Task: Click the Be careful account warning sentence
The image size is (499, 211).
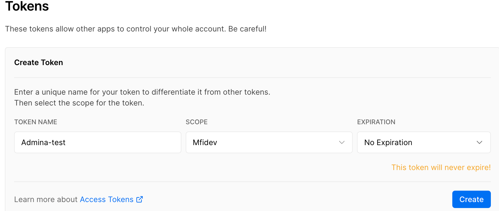Action: coord(136,29)
